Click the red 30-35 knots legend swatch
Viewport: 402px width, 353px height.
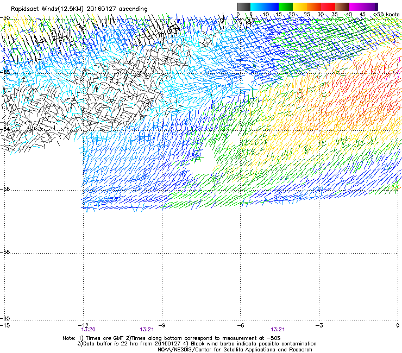tap(328, 7)
